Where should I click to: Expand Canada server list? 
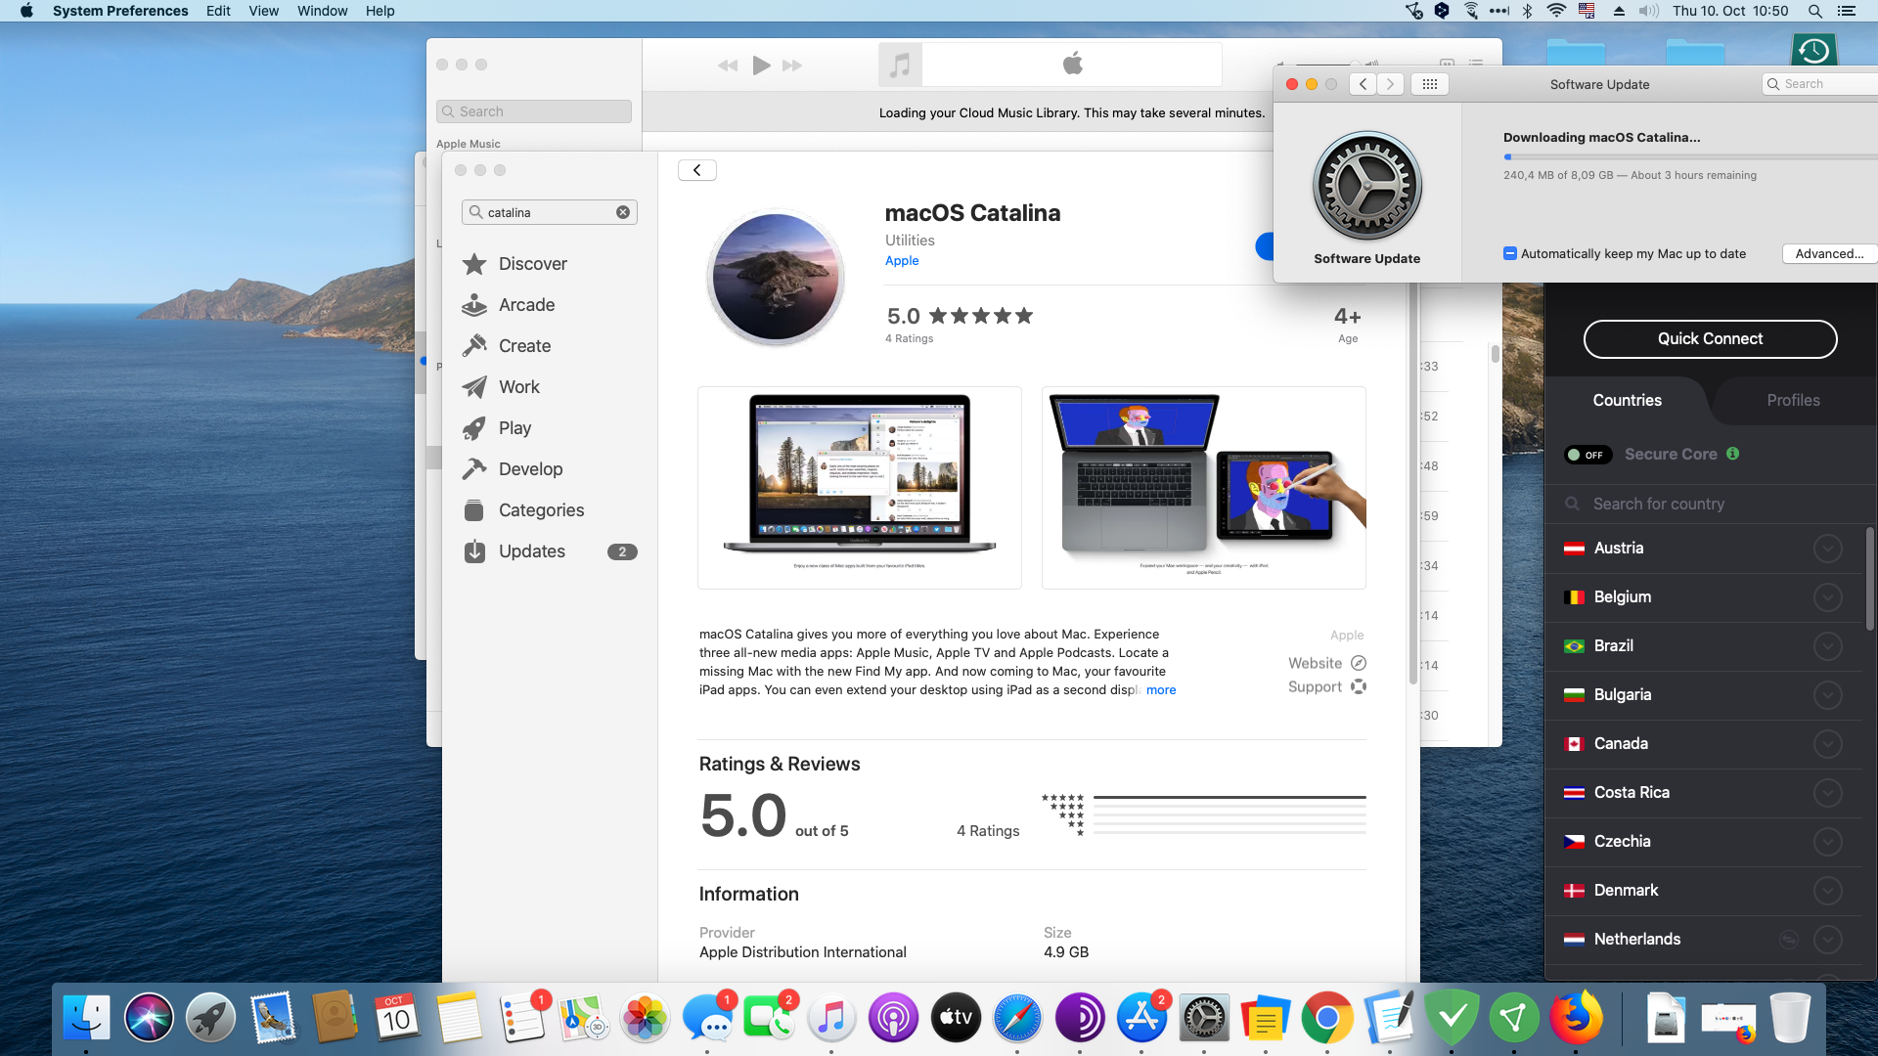[1827, 744]
